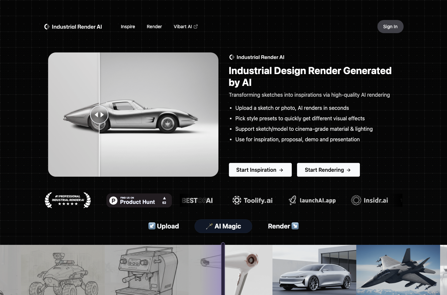Open the Product Hunt badge
447x295 pixels.
pyautogui.click(x=139, y=200)
